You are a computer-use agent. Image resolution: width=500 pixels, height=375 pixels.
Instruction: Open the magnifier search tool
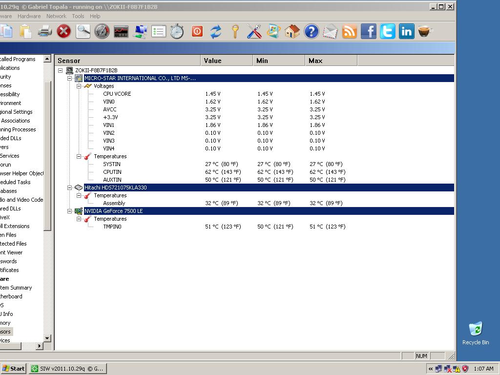(x=83, y=32)
